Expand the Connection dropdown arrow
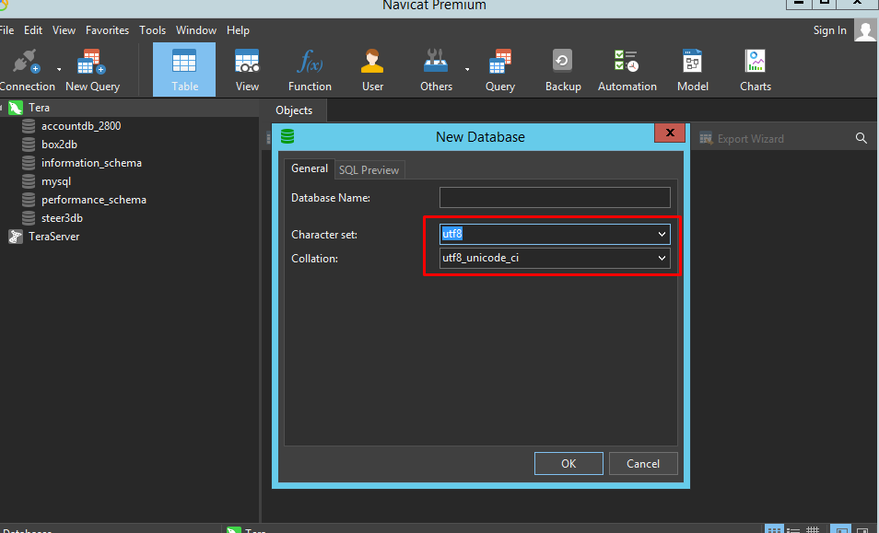This screenshot has height=533, width=879. (x=59, y=69)
